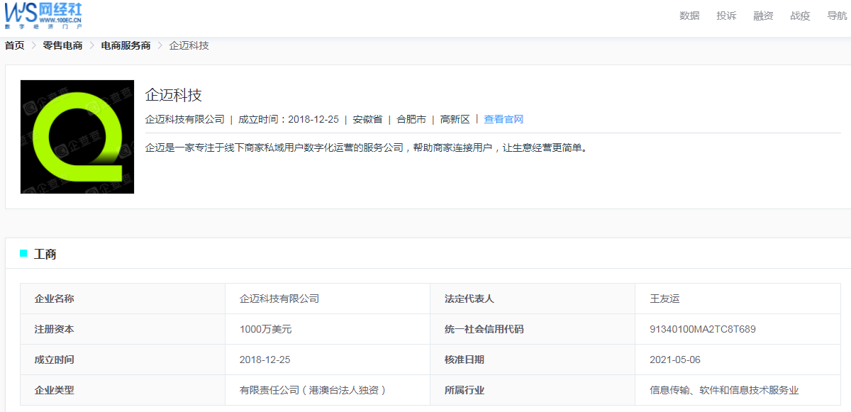Open the 融资 menu item
The image size is (851, 412).
pos(763,16)
